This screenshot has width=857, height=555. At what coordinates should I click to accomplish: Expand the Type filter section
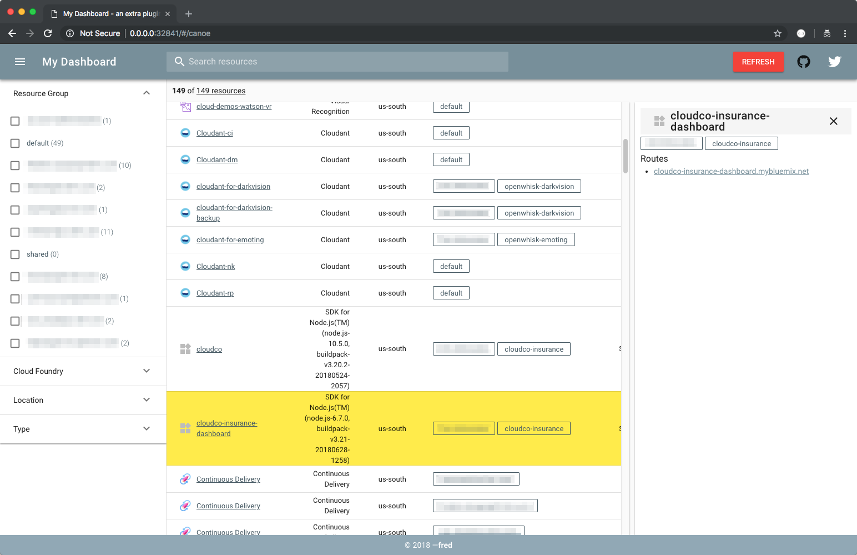pyautogui.click(x=147, y=428)
